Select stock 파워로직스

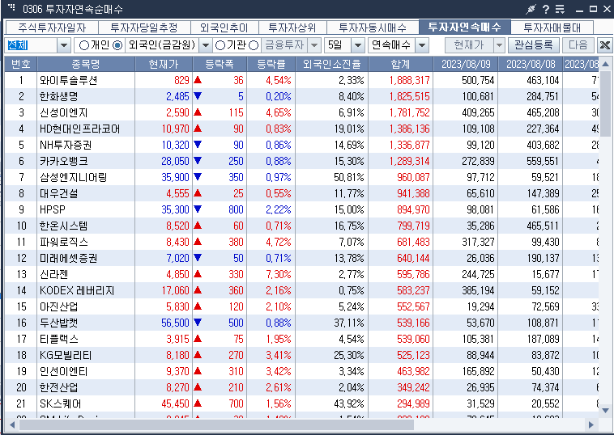63,243
